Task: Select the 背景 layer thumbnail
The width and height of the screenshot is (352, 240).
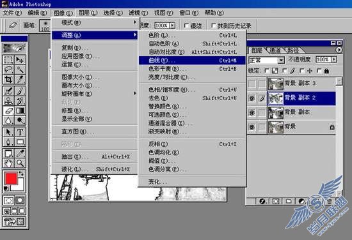Action: pyautogui.click(x=276, y=127)
